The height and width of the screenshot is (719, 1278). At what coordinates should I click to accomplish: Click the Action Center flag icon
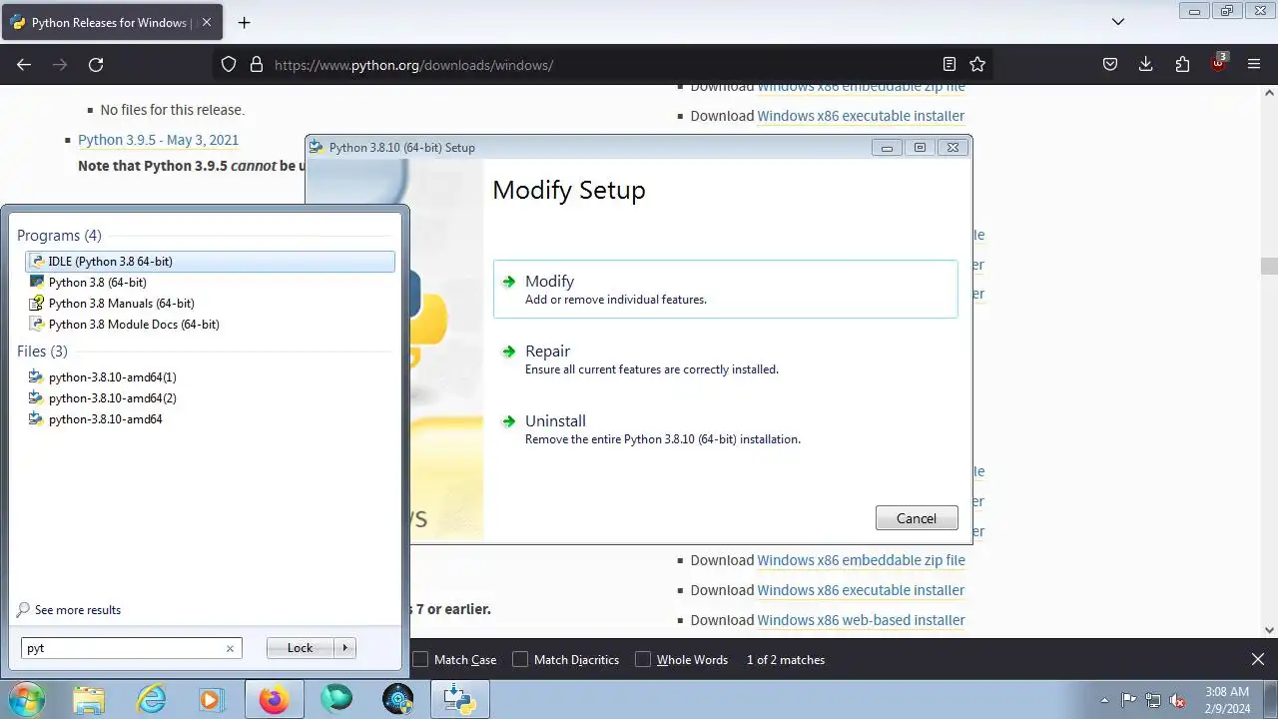(x=1128, y=700)
